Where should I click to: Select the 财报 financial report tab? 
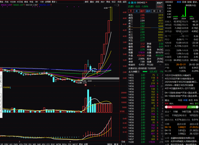coord(189,2)
